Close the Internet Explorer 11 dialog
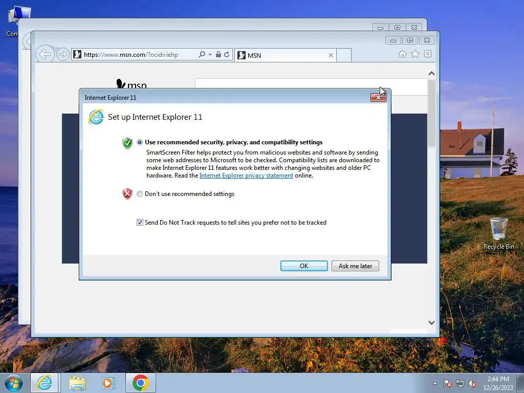The width and height of the screenshot is (524, 393). [x=378, y=97]
